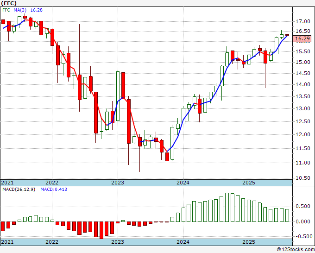Click the tallest MACD histogram bar in late 2024
The width and height of the screenshot is (315, 253).
(x=227, y=208)
